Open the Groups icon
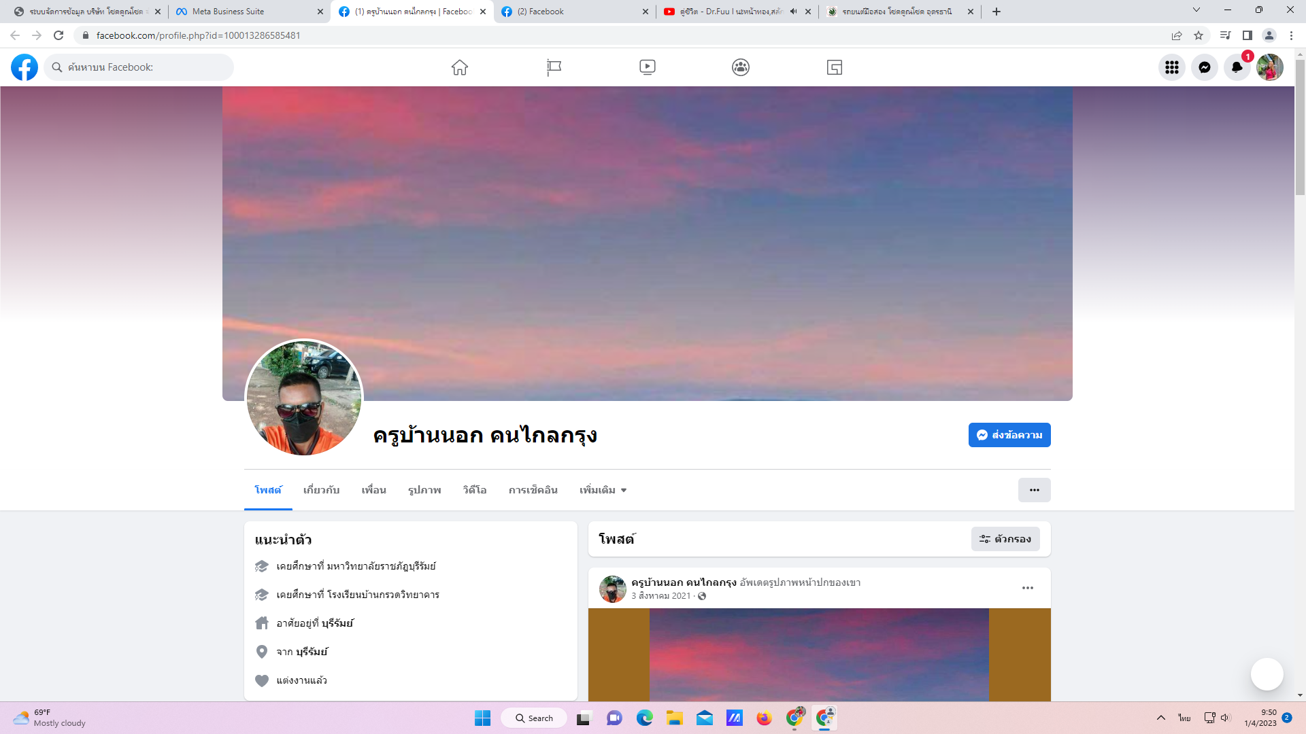Viewport: 1306px width, 734px height. pyautogui.click(x=741, y=67)
